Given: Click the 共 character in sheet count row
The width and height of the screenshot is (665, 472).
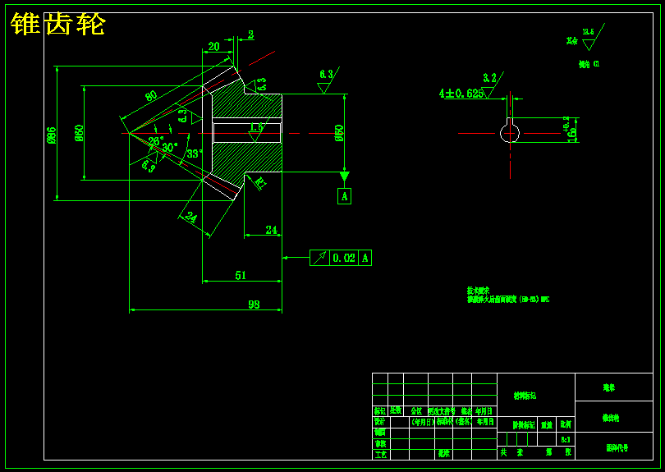Looking at the screenshot, I should [x=503, y=453].
